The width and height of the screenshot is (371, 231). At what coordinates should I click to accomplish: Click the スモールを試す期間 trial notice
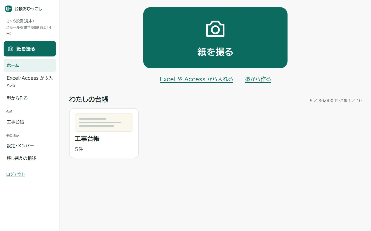pyautogui.click(x=29, y=30)
